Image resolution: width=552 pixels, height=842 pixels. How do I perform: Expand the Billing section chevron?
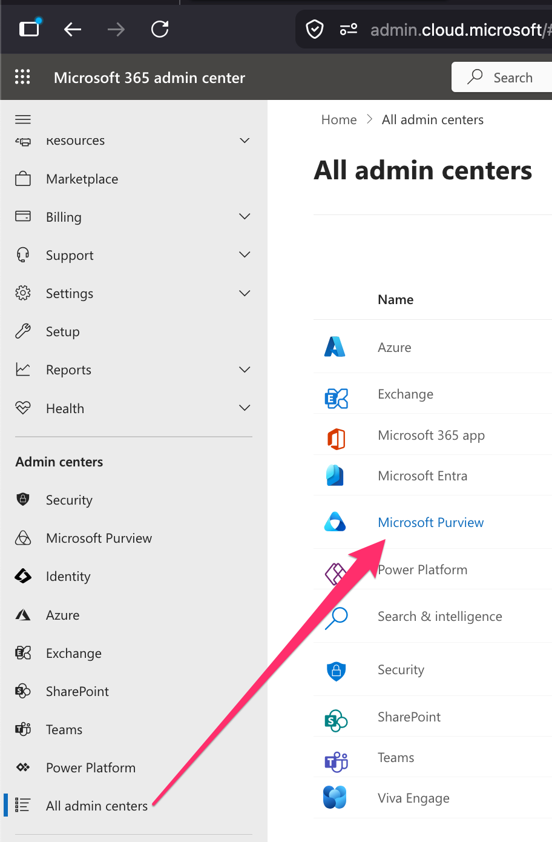coord(245,216)
